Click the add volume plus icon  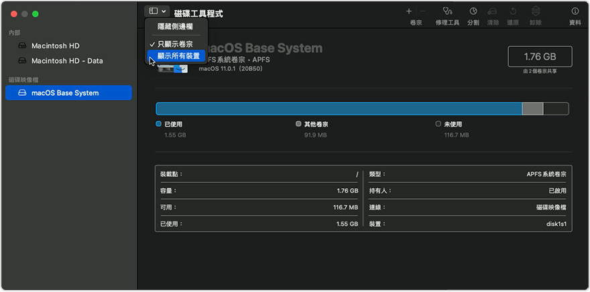pyautogui.click(x=409, y=11)
